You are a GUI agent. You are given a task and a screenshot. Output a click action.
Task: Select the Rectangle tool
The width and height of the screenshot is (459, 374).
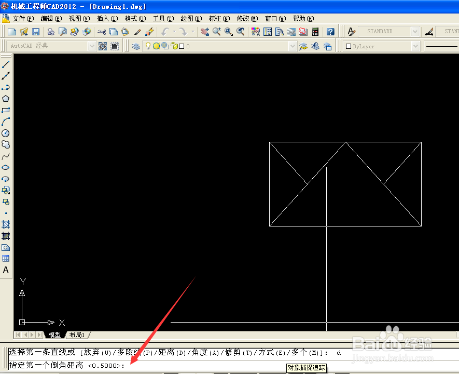(6, 110)
